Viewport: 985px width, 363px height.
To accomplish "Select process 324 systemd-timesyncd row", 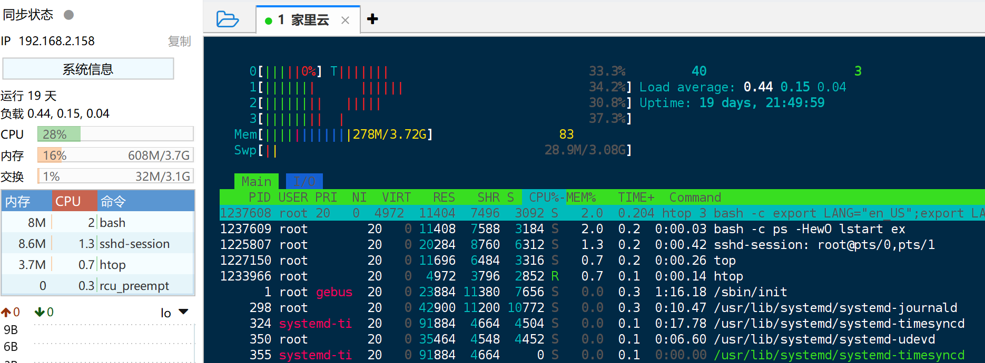I will [602, 323].
